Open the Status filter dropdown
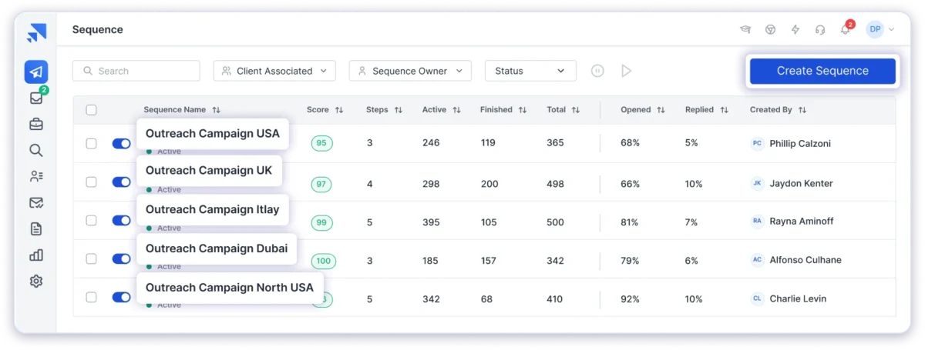This screenshot has height=350, width=925. [530, 71]
